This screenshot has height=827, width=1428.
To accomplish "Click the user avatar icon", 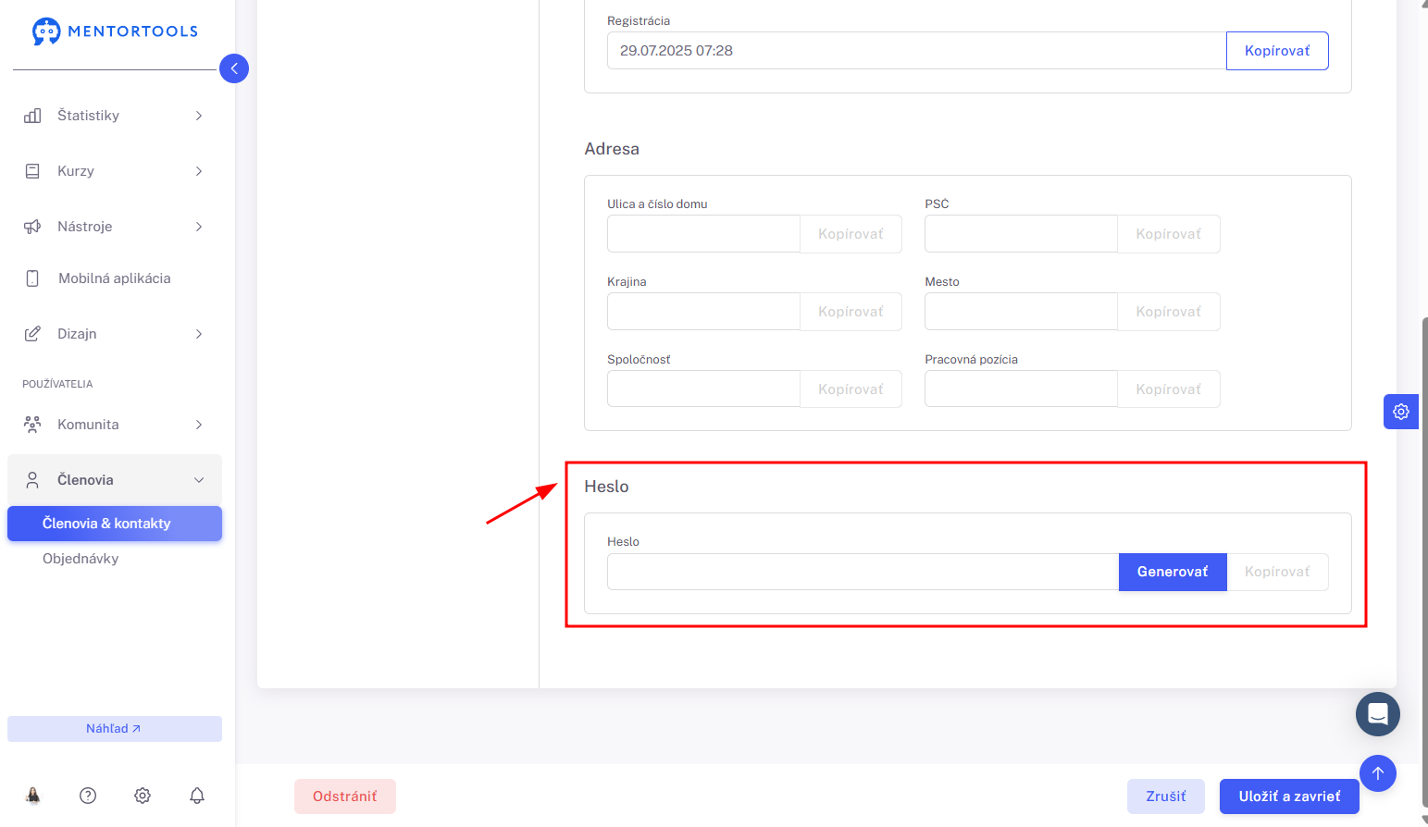I will (33, 796).
